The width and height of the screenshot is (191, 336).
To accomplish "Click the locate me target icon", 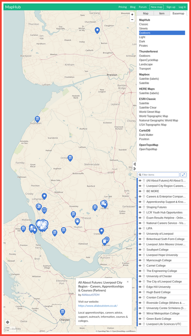I will pyautogui.click(x=8, y=322).
